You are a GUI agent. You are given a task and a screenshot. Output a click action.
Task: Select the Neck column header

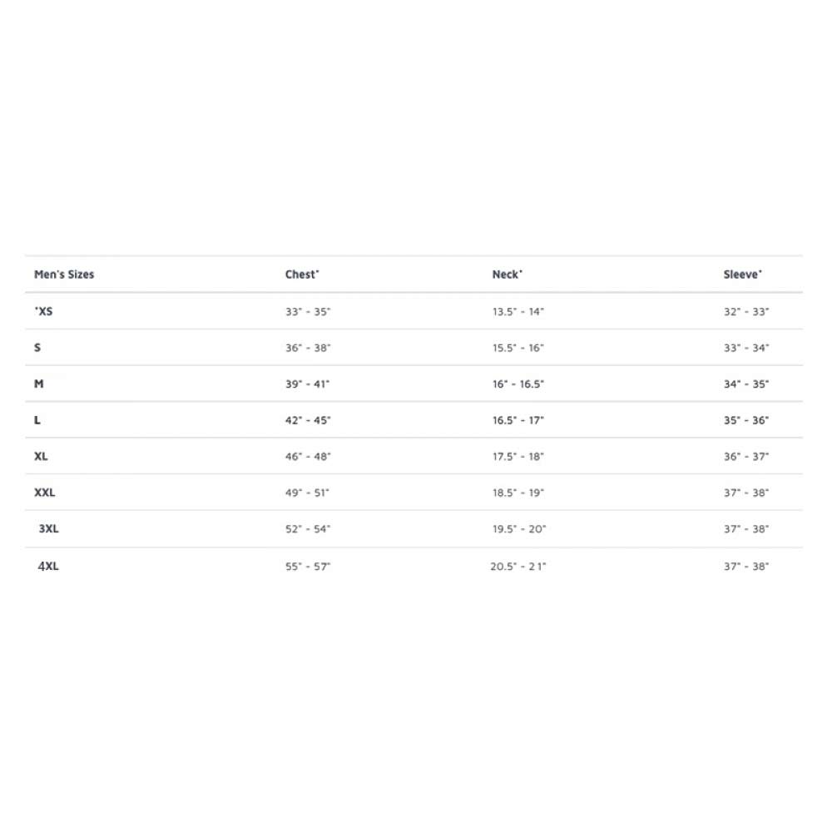[x=508, y=275]
